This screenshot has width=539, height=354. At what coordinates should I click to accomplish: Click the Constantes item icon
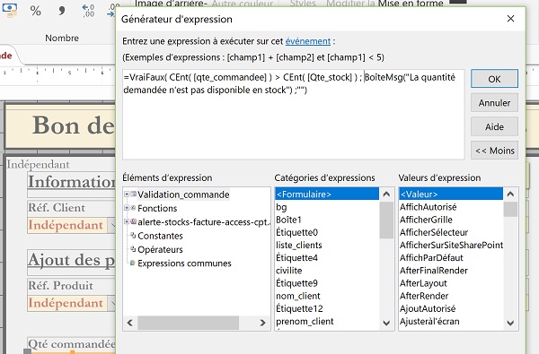click(133, 236)
